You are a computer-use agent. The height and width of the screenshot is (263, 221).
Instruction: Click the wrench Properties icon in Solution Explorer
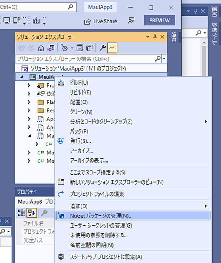(x=103, y=48)
